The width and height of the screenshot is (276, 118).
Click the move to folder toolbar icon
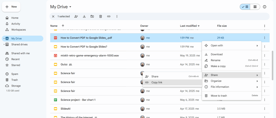[92, 16]
